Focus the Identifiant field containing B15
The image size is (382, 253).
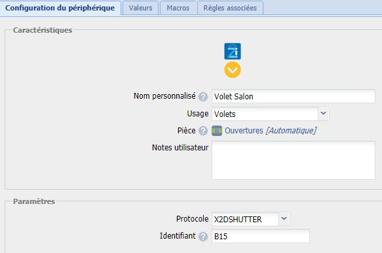[x=260, y=236]
